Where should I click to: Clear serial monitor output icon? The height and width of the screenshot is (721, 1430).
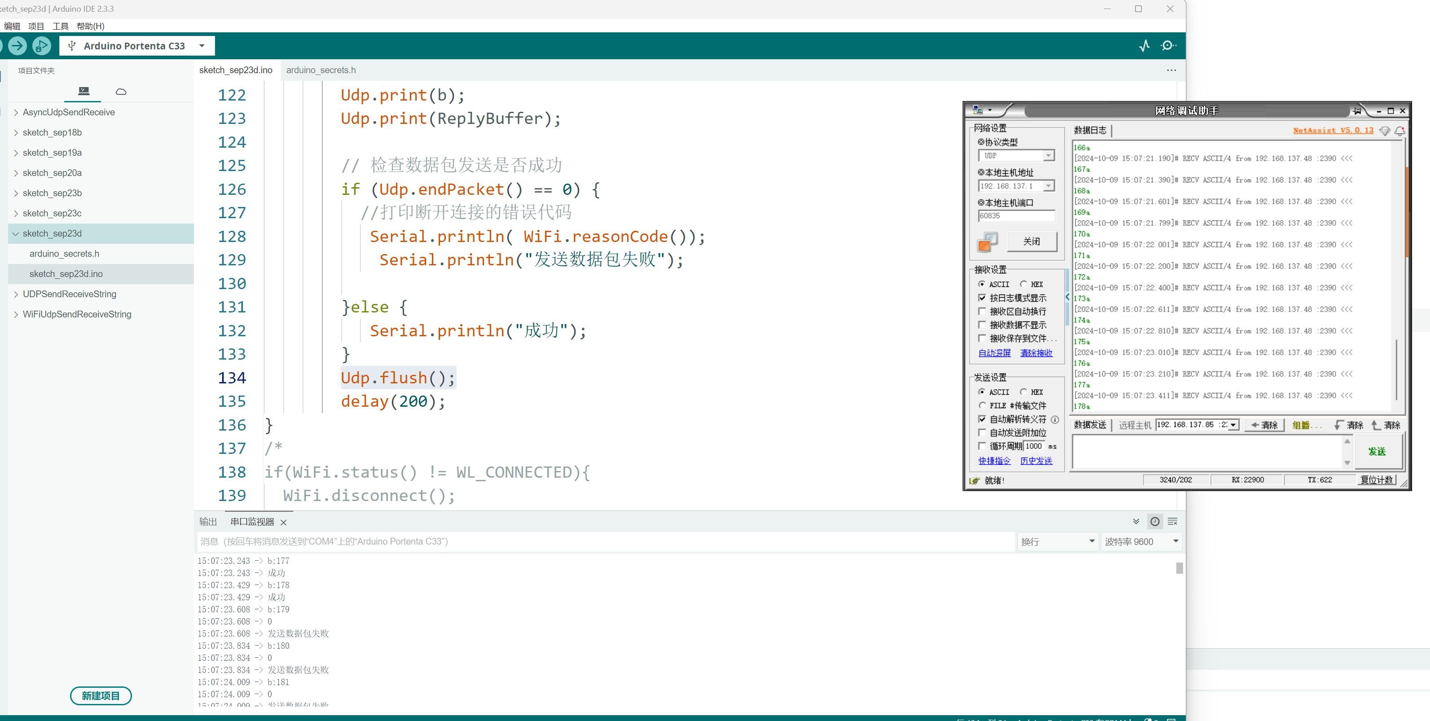1172,522
